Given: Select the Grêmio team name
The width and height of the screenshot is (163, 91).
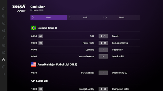Looking at the screenshot, I should click(116, 36).
